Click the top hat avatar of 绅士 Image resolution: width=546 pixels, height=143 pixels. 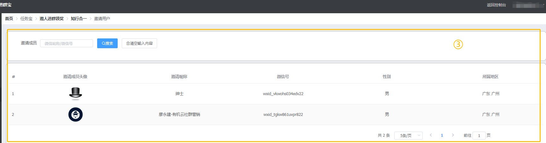point(75,94)
